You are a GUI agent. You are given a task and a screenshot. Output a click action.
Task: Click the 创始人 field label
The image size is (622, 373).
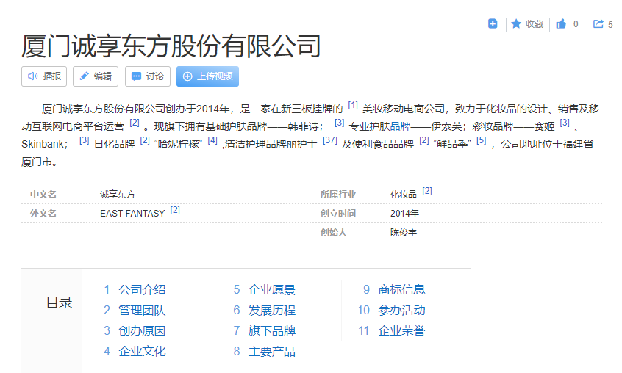334,233
